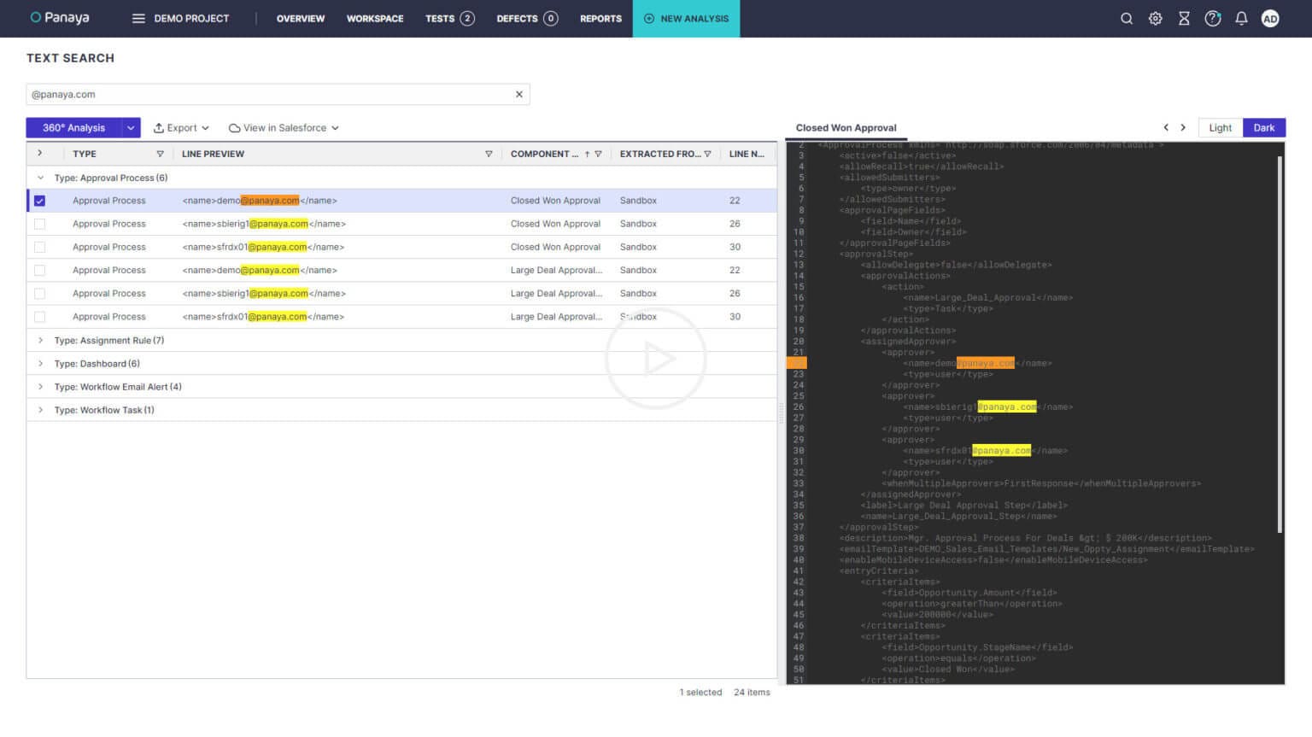Image resolution: width=1312 pixels, height=737 pixels.
Task: Open the DEFECTS tab
Action: tap(527, 18)
